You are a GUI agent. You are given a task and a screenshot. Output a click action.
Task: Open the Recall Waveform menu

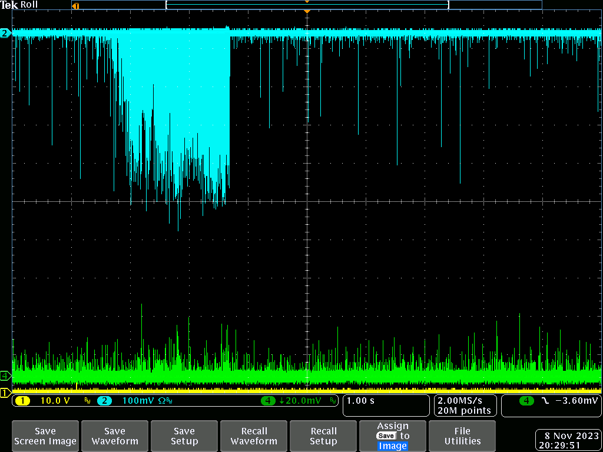click(254, 436)
